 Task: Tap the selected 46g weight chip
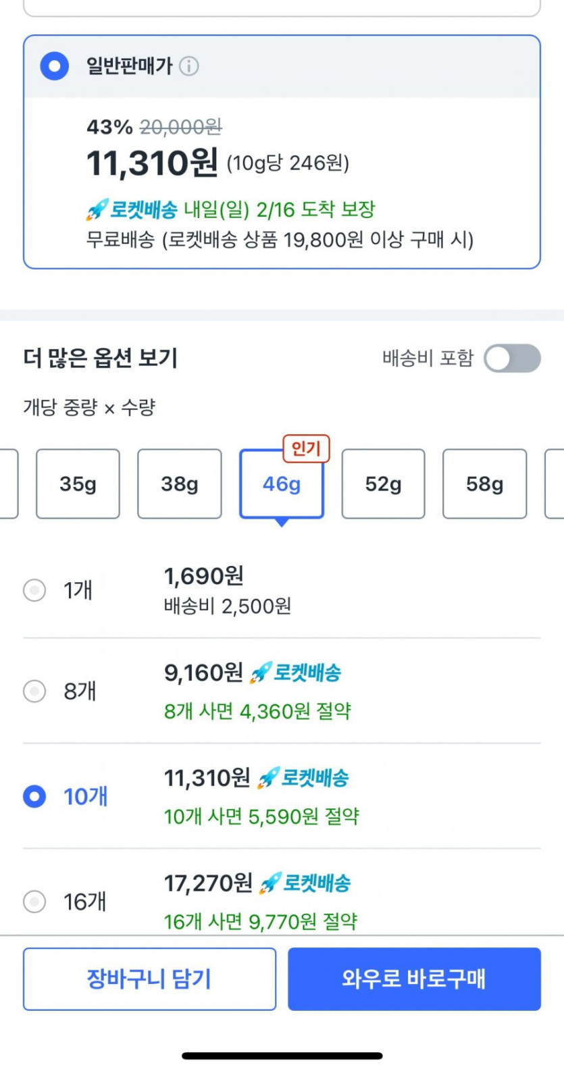coord(282,484)
